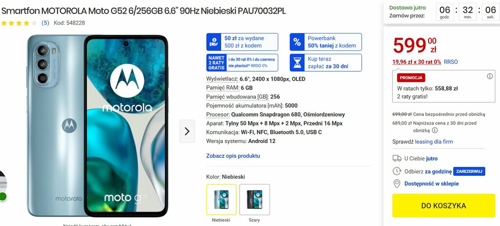
Task: Click the store location pin icon
Action: [396, 184]
